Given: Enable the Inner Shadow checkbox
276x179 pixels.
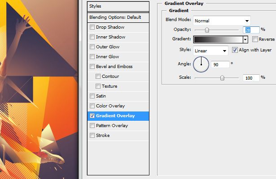Looking at the screenshot, I should (x=92, y=37).
